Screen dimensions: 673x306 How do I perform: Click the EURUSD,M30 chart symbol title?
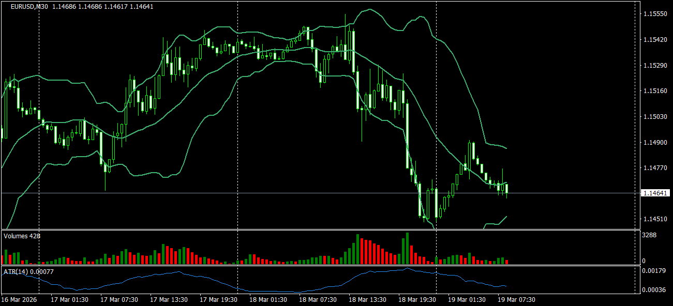[29, 7]
